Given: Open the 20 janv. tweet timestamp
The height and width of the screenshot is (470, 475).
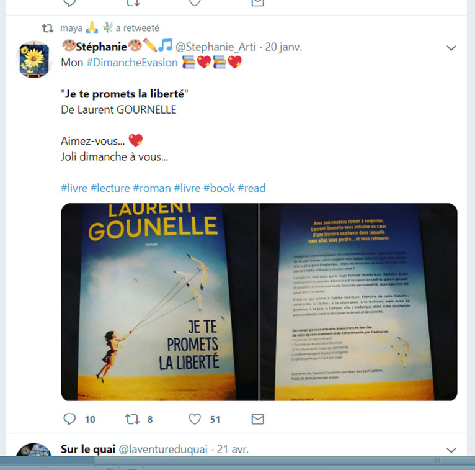Looking at the screenshot, I should tap(283, 47).
